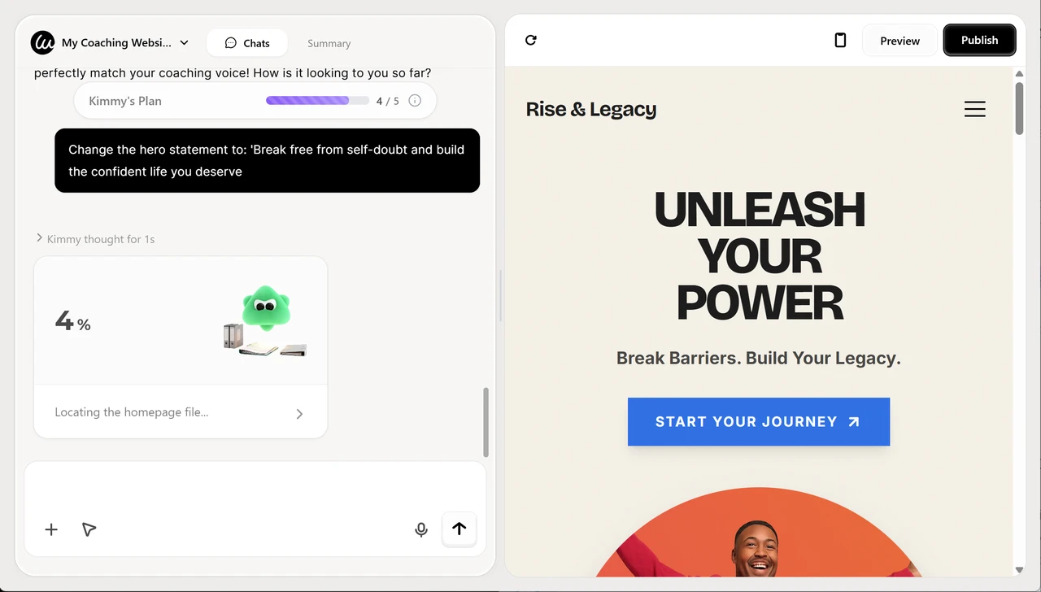Click the plus attachment icon

tap(51, 529)
